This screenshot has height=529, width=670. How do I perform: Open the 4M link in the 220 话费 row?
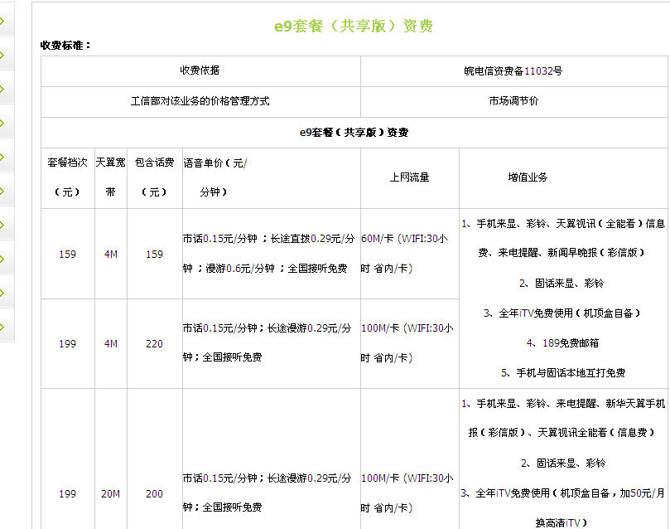coord(110,344)
